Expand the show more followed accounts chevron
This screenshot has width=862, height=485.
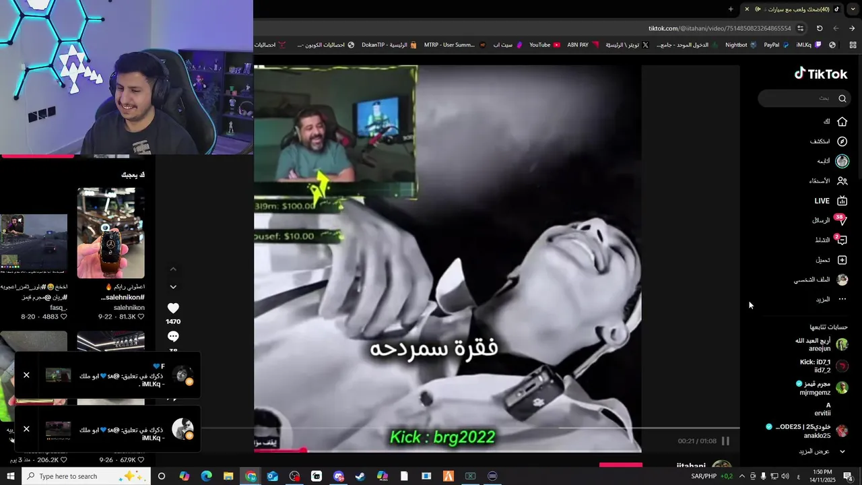click(842, 451)
